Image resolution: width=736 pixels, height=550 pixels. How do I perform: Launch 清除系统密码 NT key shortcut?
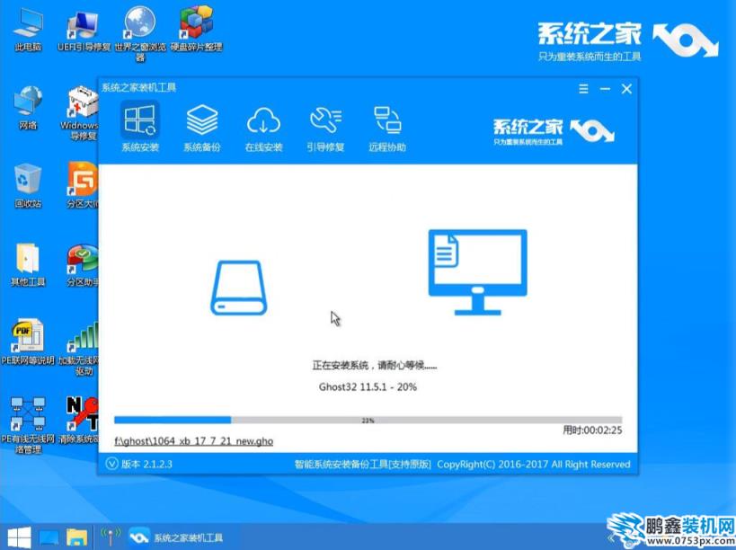pos(80,421)
